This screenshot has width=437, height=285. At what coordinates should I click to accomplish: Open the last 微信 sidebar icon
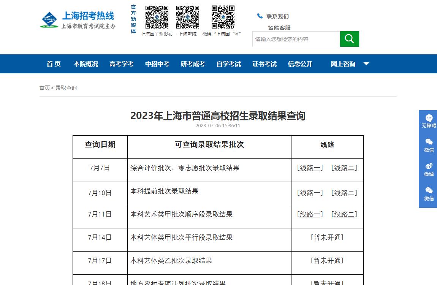[x=429, y=194]
